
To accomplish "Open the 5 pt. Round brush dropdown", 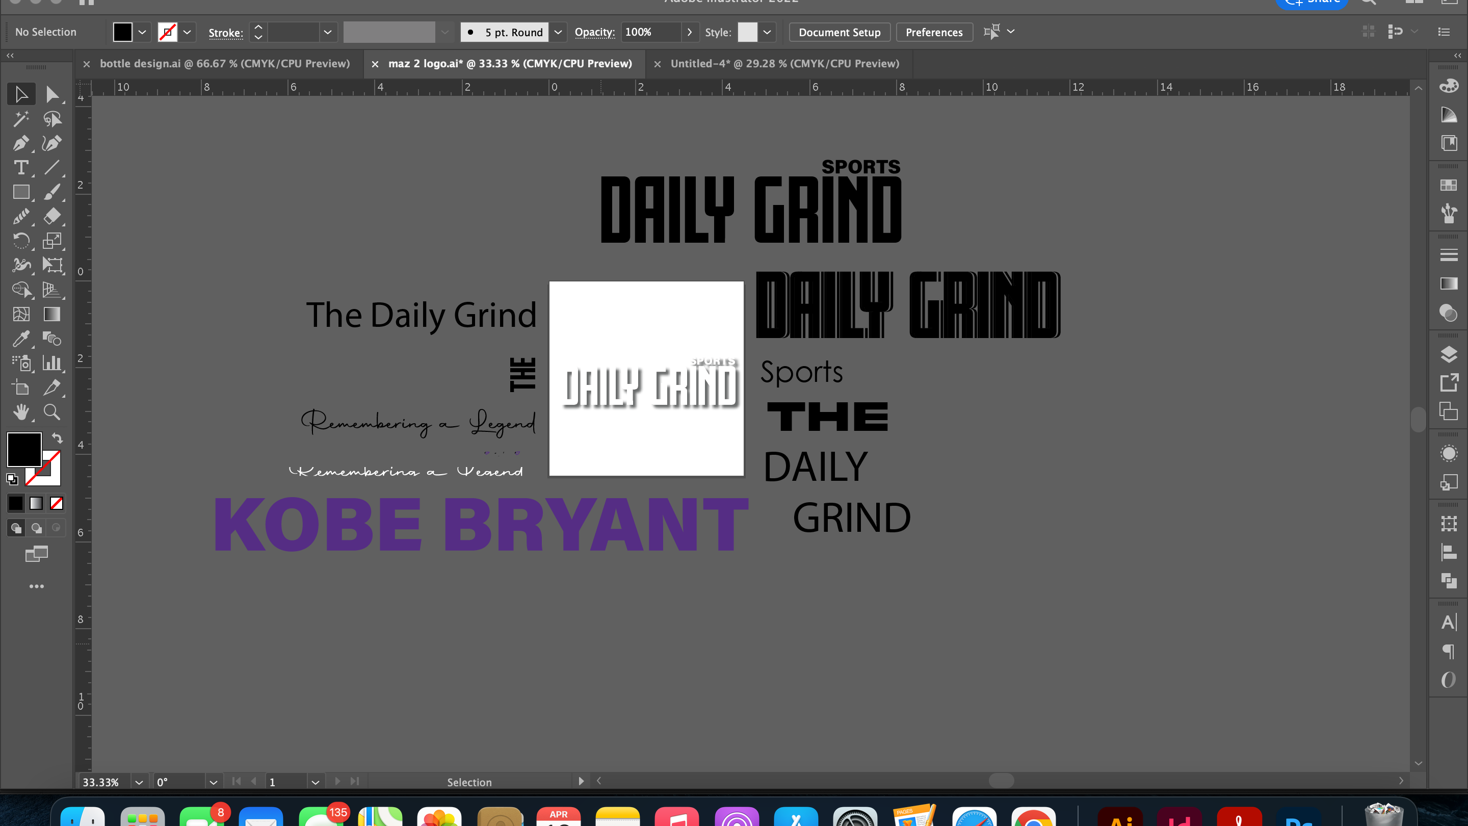I will pyautogui.click(x=558, y=32).
